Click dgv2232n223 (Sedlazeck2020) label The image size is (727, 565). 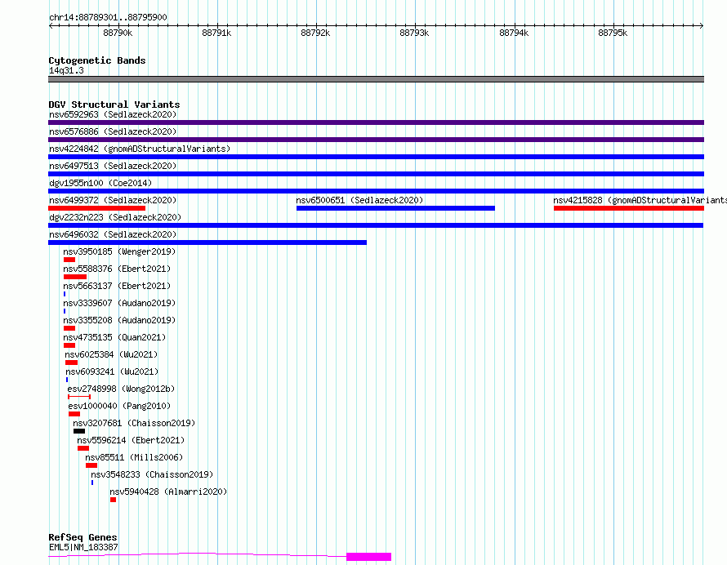coord(115,217)
